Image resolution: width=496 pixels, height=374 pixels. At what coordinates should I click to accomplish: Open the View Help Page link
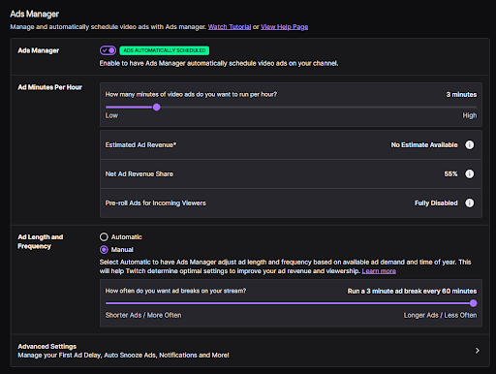tap(284, 27)
